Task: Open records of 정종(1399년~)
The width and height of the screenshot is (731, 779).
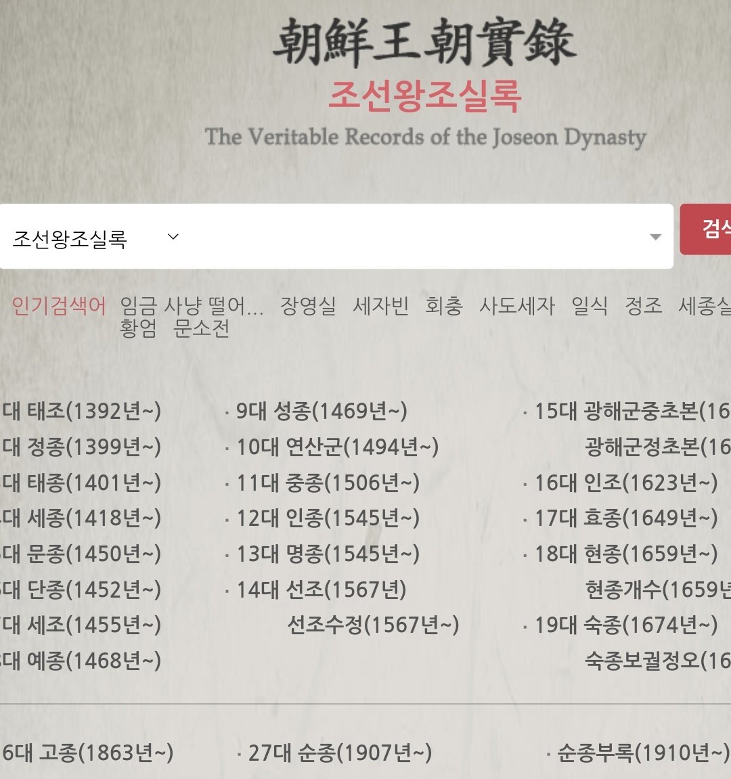Action: (81, 447)
